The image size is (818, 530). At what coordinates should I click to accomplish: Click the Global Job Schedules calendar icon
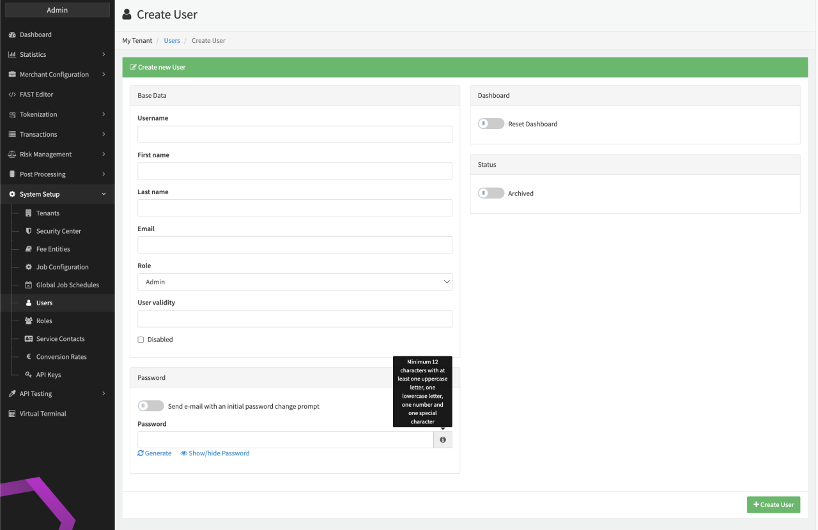28,285
